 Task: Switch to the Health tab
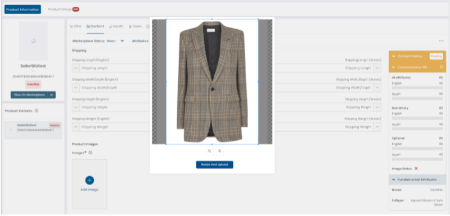pos(116,26)
